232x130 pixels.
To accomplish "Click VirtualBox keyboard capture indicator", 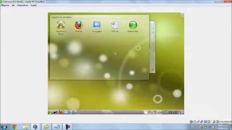I will coord(217,122).
